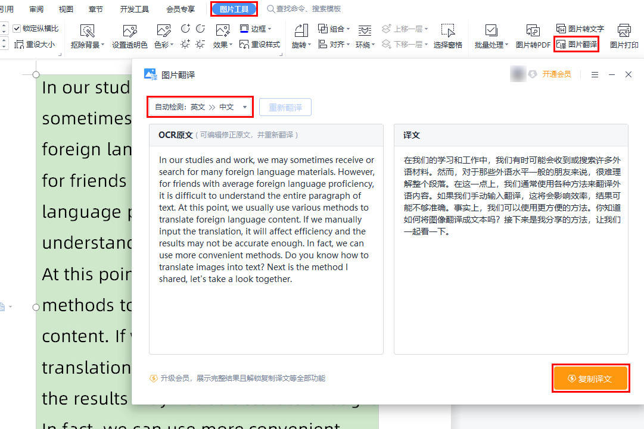Click the 查找命令 search box
The height and width of the screenshot is (429, 644).
pos(304,9)
